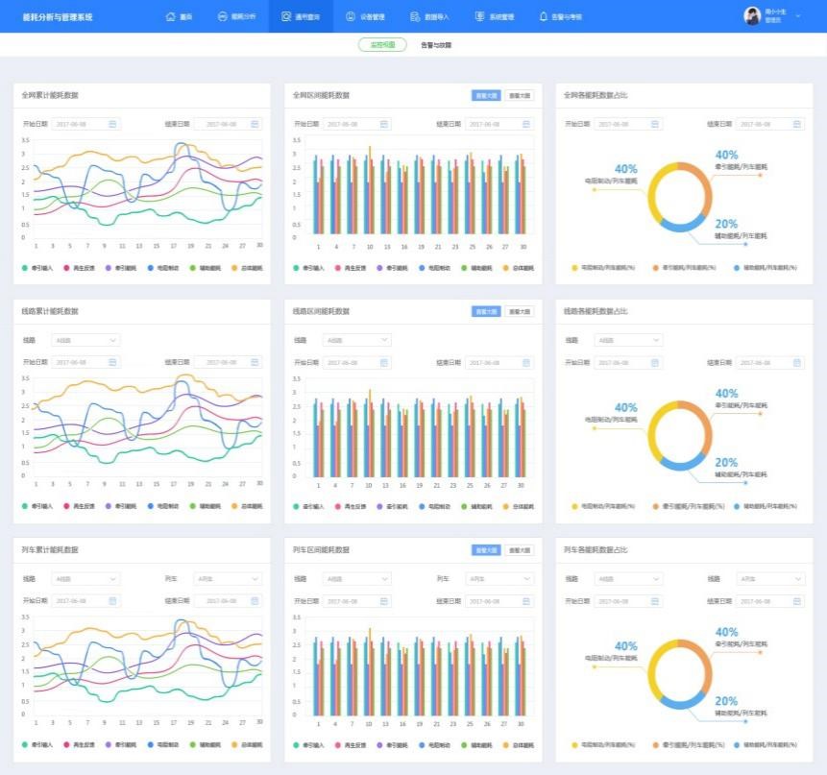Open user menu chevron beside username
This screenshot has width=827, height=775.
tap(798, 16)
